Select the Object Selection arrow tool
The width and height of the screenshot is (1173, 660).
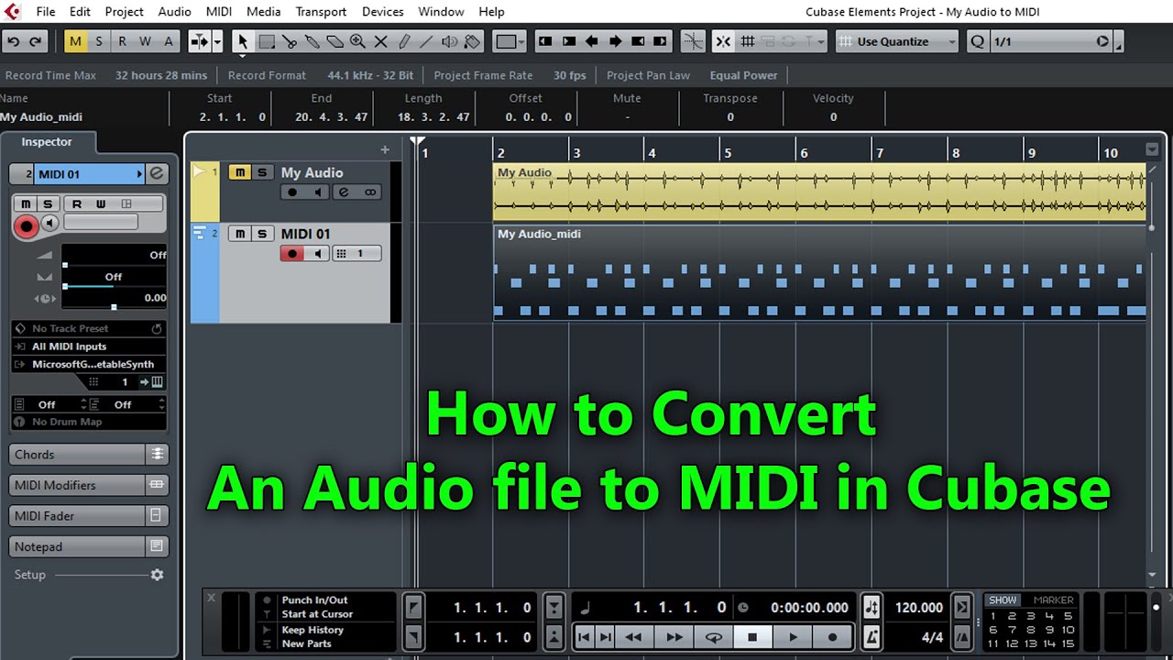(243, 41)
